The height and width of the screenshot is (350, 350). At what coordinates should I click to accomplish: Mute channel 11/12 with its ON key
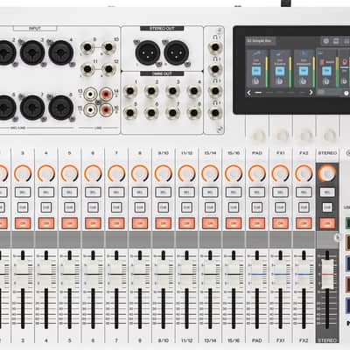pyautogui.click(x=186, y=223)
